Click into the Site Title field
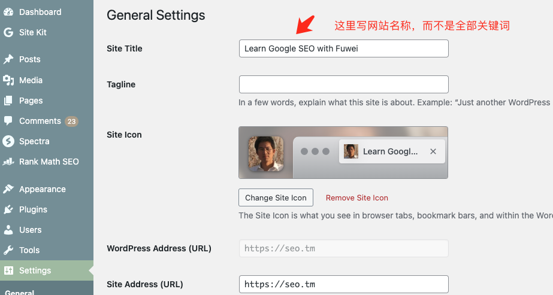 (x=343, y=48)
